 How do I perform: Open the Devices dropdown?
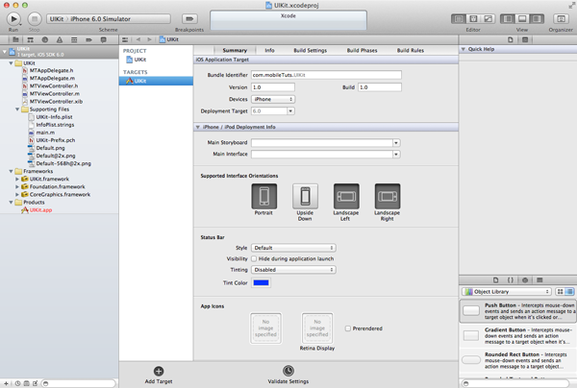273,99
